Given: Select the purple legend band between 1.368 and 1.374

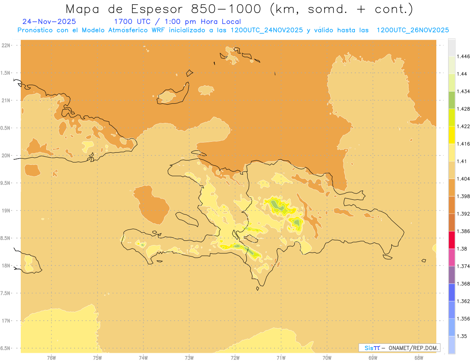Looking at the screenshot, I should [452, 275].
